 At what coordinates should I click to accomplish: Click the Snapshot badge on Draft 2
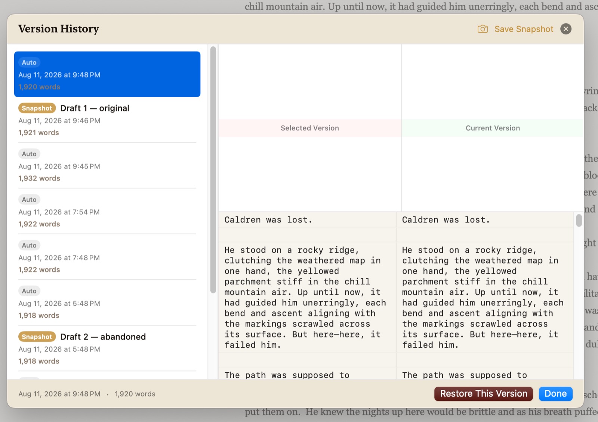tap(37, 337)
